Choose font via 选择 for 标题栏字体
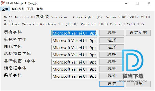Image resolution: width=155 pixels, height=91 pixels. pyautogui.click(x=112, y=40)
